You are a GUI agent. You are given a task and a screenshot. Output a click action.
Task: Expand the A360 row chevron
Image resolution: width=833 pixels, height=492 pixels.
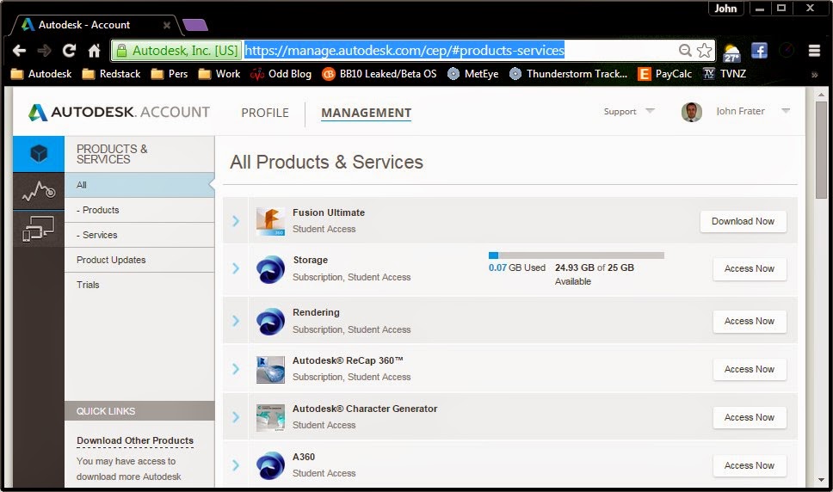pos(236,465)
